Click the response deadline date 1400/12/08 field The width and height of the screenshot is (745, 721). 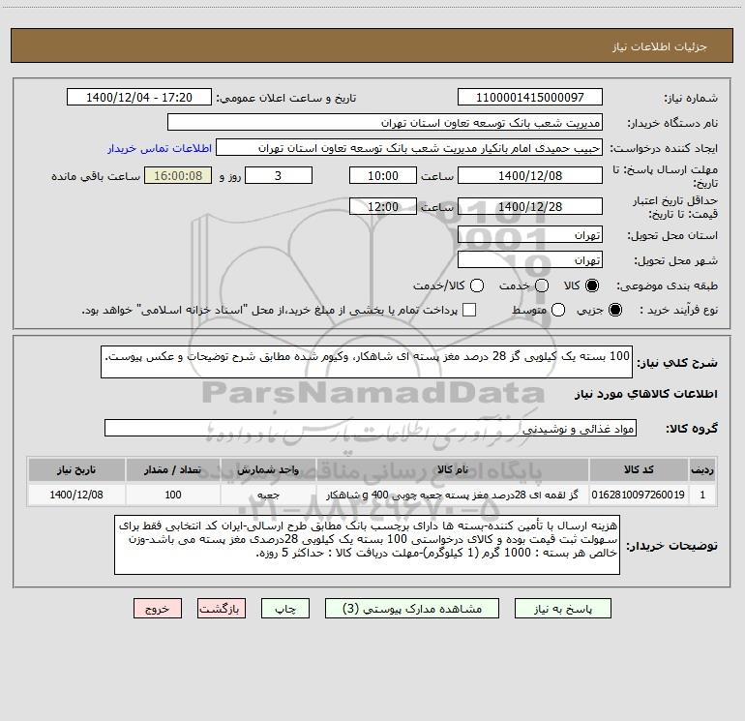point(530,175)
